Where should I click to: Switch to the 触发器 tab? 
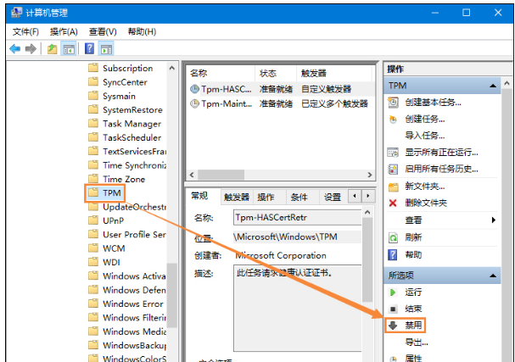point(237,197)
